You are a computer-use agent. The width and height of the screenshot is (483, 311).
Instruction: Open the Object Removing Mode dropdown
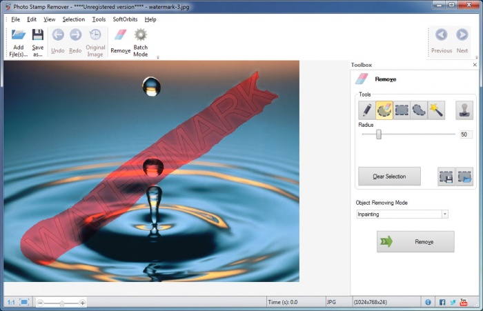click(402, 214)
